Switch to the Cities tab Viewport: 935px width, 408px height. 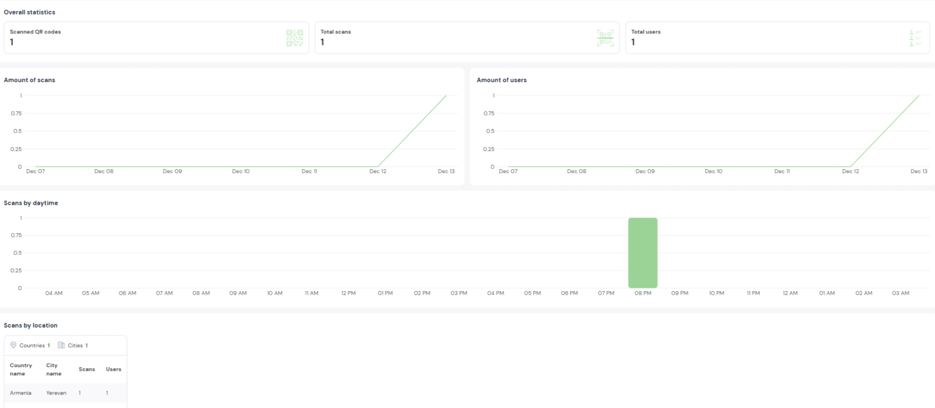coord(75,345)
